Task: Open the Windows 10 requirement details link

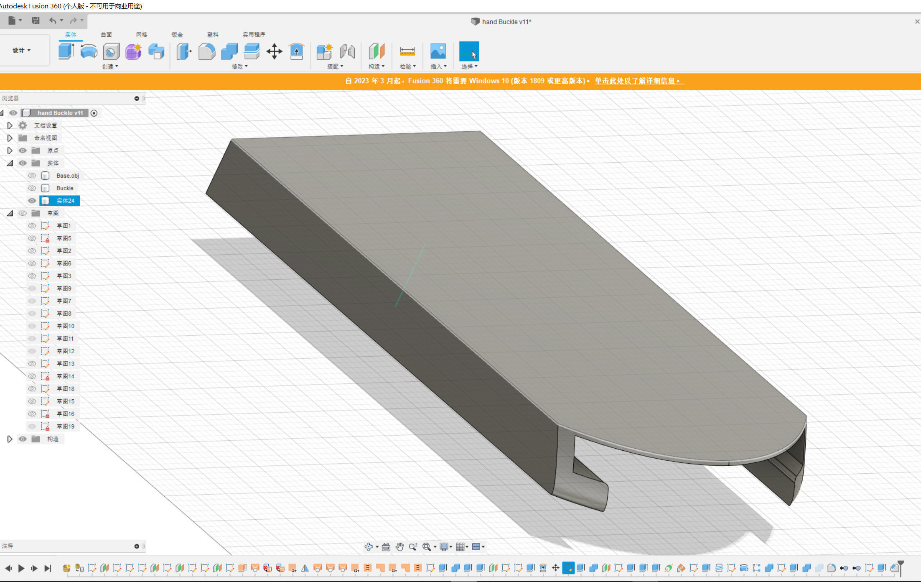Action: point(639,81)
